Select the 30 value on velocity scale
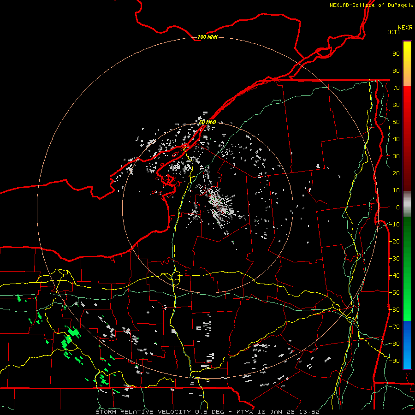 coord(396,156)
